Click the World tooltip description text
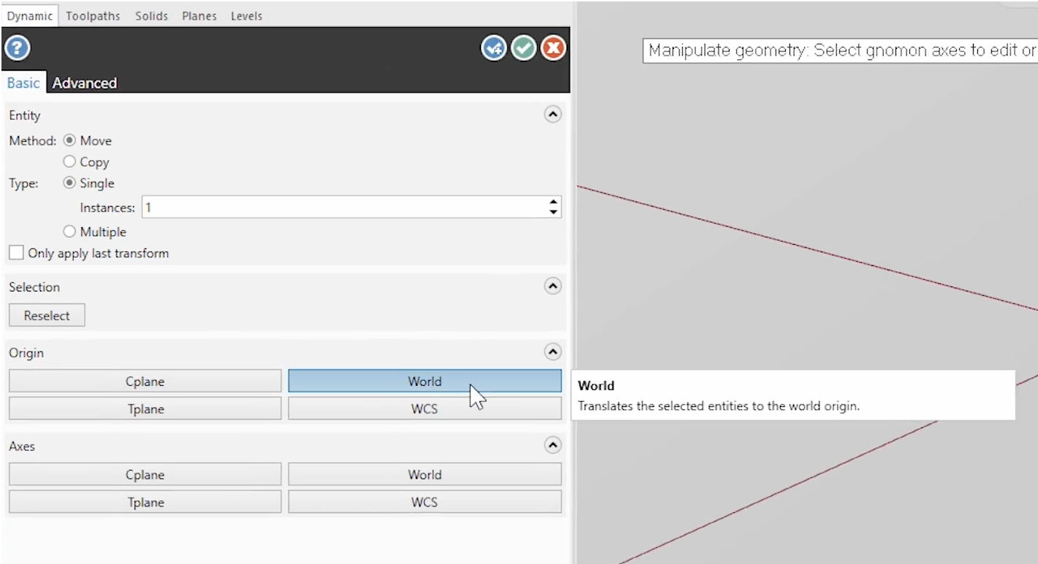This screenshot has width=1038, height=564. click(x=719, y=406)
